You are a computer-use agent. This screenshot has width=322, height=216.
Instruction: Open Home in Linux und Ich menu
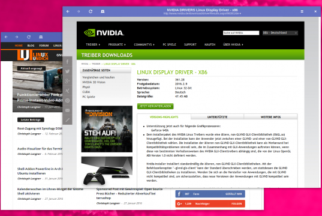(x=19, y=46)
